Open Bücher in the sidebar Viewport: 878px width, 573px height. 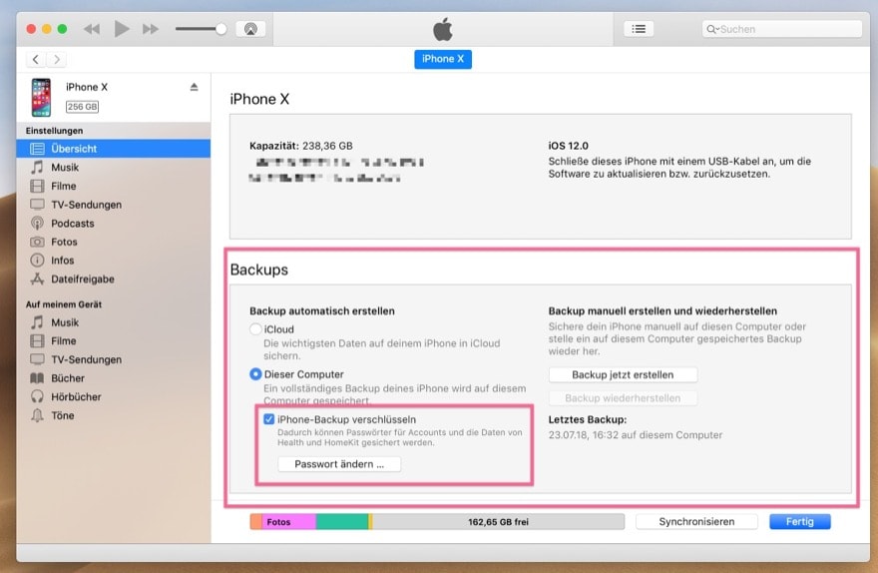pos(114,378)
